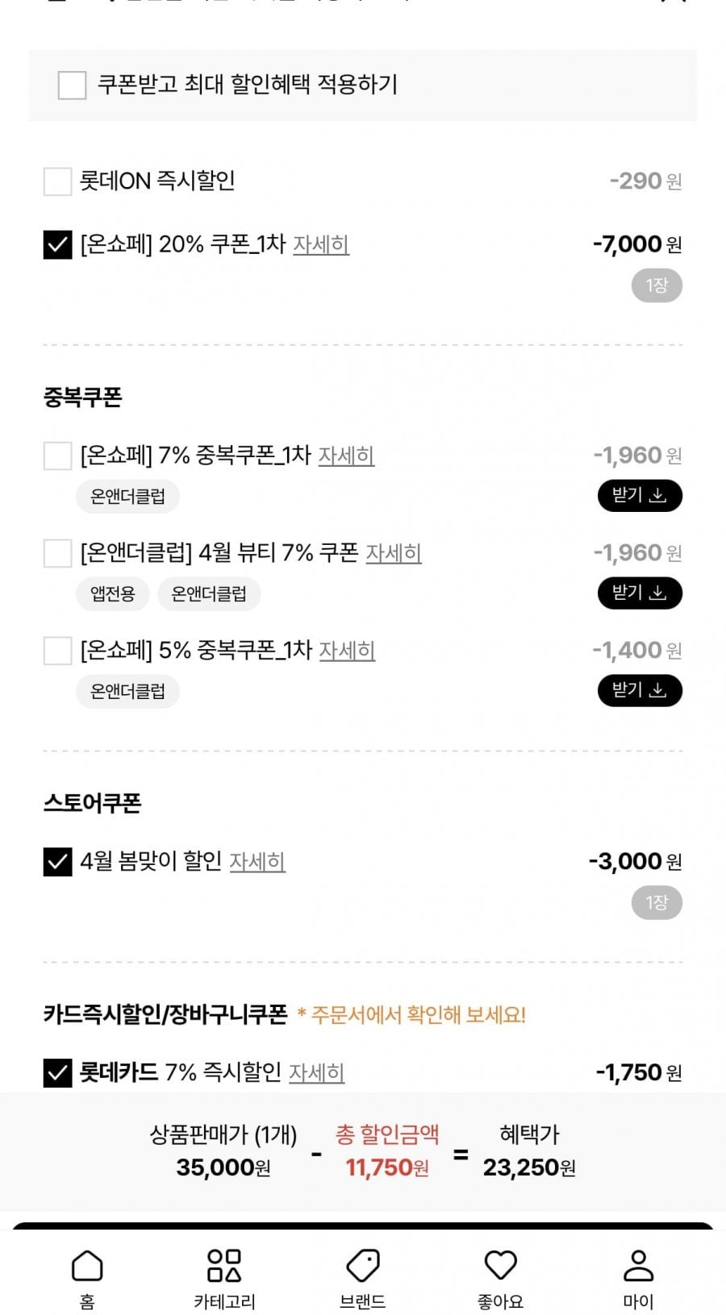The image size is (726, 1315).
Task: View 자세히 details for 4월 봄맞이 할인
Action: 257,862
